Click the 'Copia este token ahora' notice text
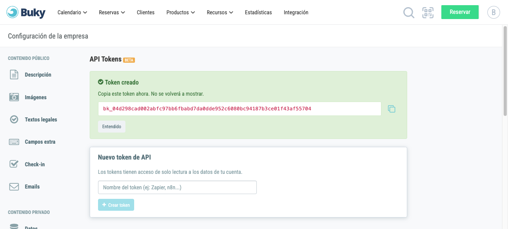The width and height of the screenshot is (508, 229). click(x=151, y=94)
